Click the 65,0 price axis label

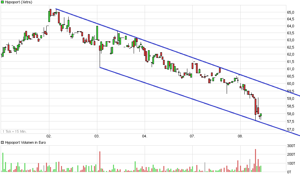(x=291, y=12)
